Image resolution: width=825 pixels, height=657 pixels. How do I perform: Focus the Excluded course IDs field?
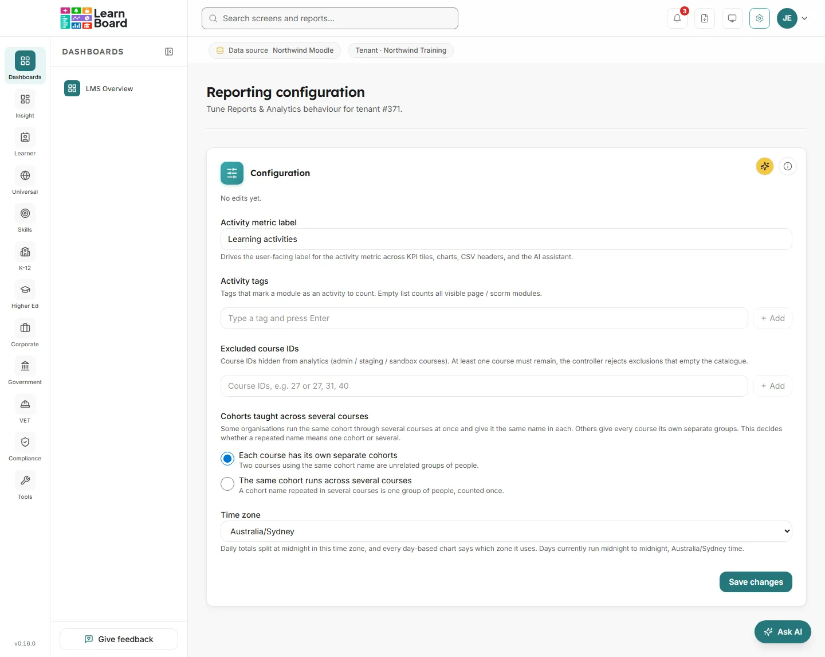[484, 386]
